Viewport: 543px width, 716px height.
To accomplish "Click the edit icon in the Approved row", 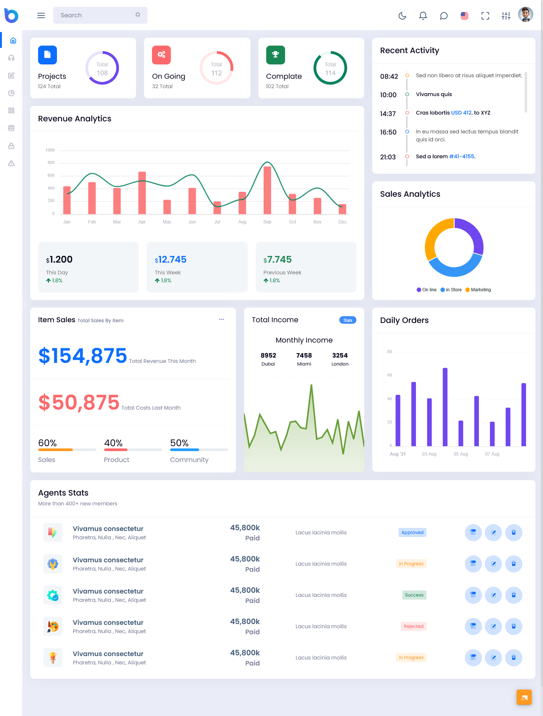I will (x=493, y=532).
